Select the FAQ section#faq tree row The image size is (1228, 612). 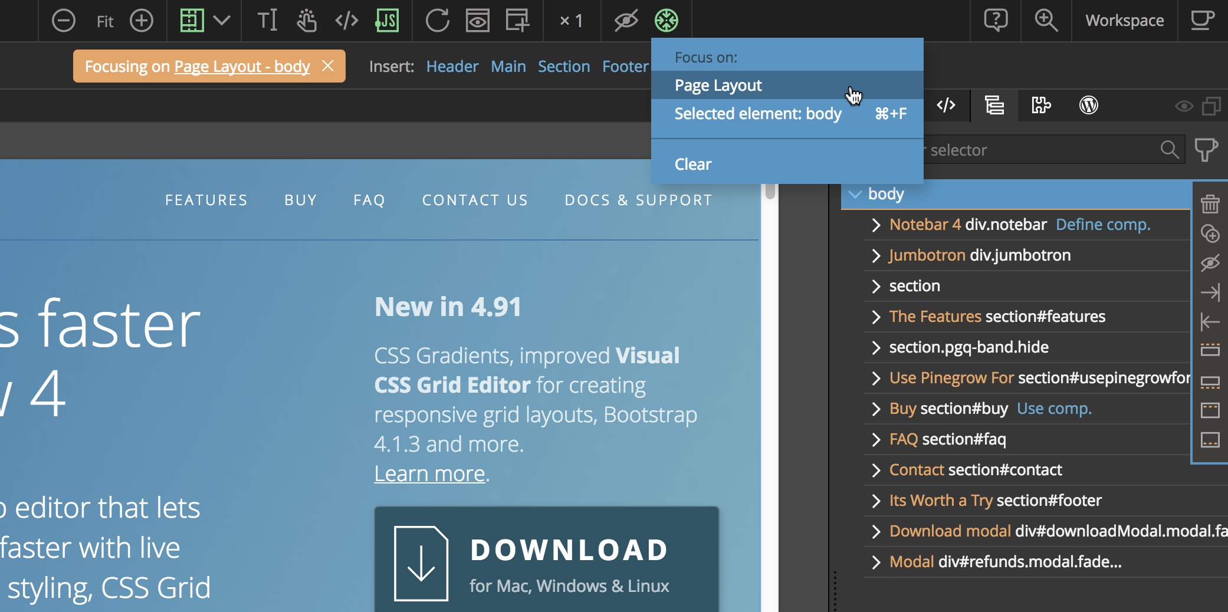tap(1027, 439)
